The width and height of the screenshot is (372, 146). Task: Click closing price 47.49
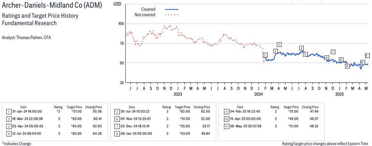314,111
